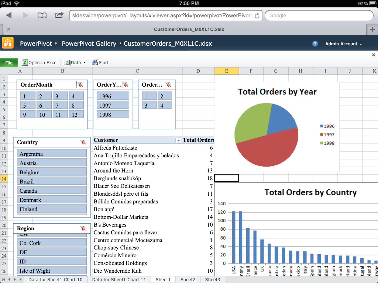Image resolution: width=378 pixels, height=283 pixels.
Task: Tap the Safari share icon
Action: [x=59, y=15]
